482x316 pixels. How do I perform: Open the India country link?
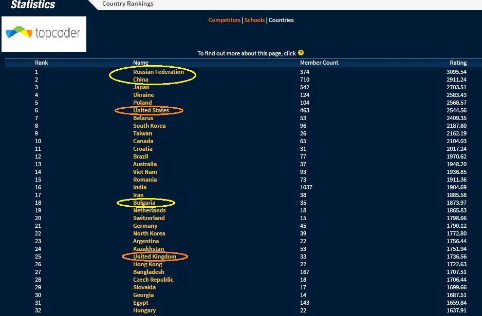click(140, 187)
